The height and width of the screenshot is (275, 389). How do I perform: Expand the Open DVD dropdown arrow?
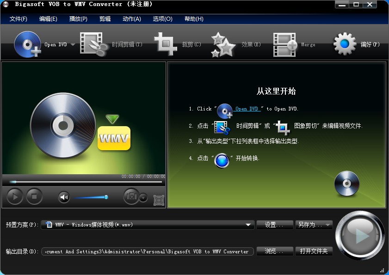pyautogui.click(x=72, y=44)
